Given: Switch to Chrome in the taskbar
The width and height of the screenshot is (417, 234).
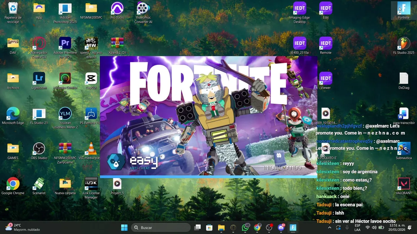Looking at the screenshot, I should click(x=257, y=227).
